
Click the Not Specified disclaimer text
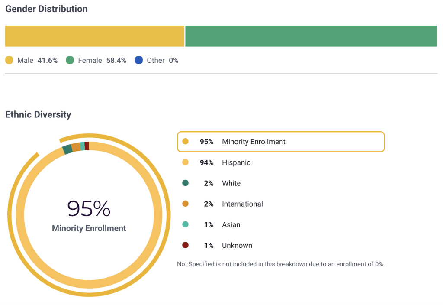pyautogui.click(x=281, y=264)
